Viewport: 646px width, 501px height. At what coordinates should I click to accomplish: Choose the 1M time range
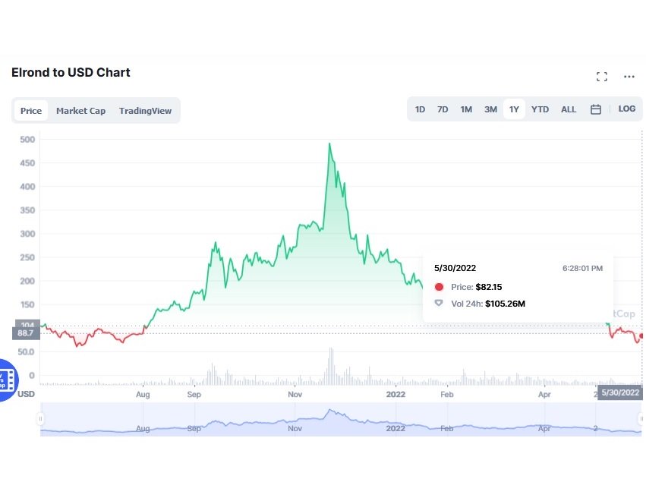(x=466, y=109)
